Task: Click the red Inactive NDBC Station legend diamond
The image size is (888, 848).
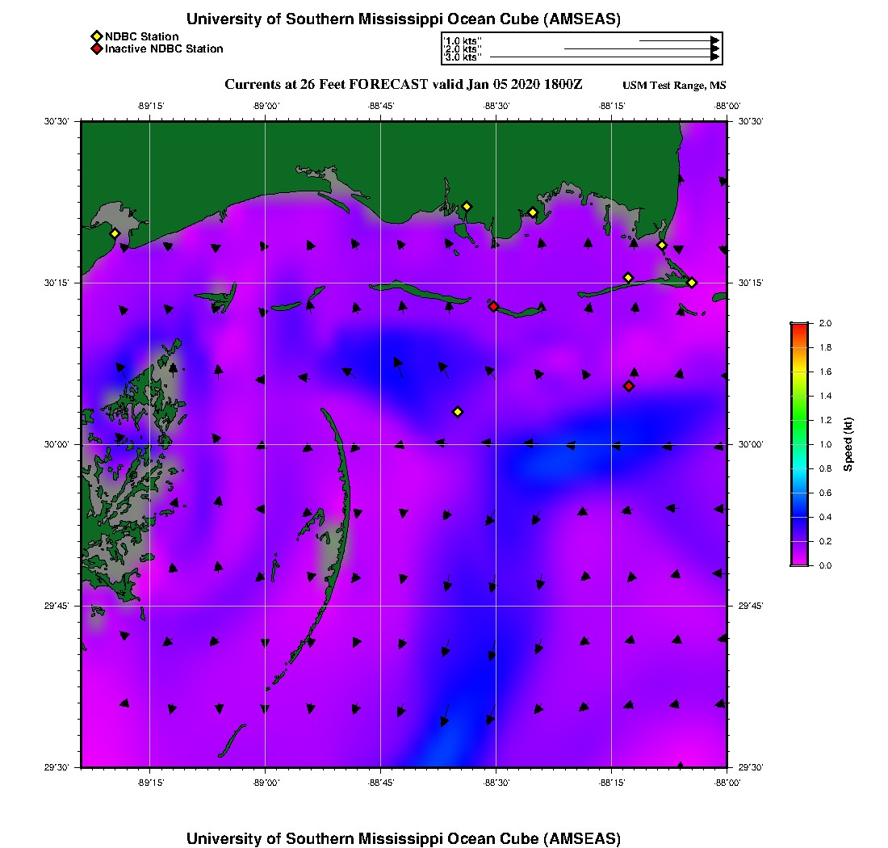Action: pos(96,49)
